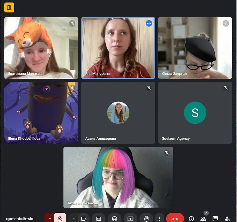
Task: Click the name label Sdelaem Agency
Action: point(176,139)
